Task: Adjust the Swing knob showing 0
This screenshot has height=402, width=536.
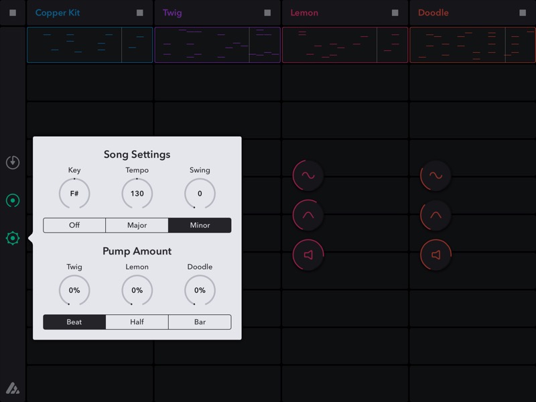Action: pyautogui.click(x=200, y=194)
